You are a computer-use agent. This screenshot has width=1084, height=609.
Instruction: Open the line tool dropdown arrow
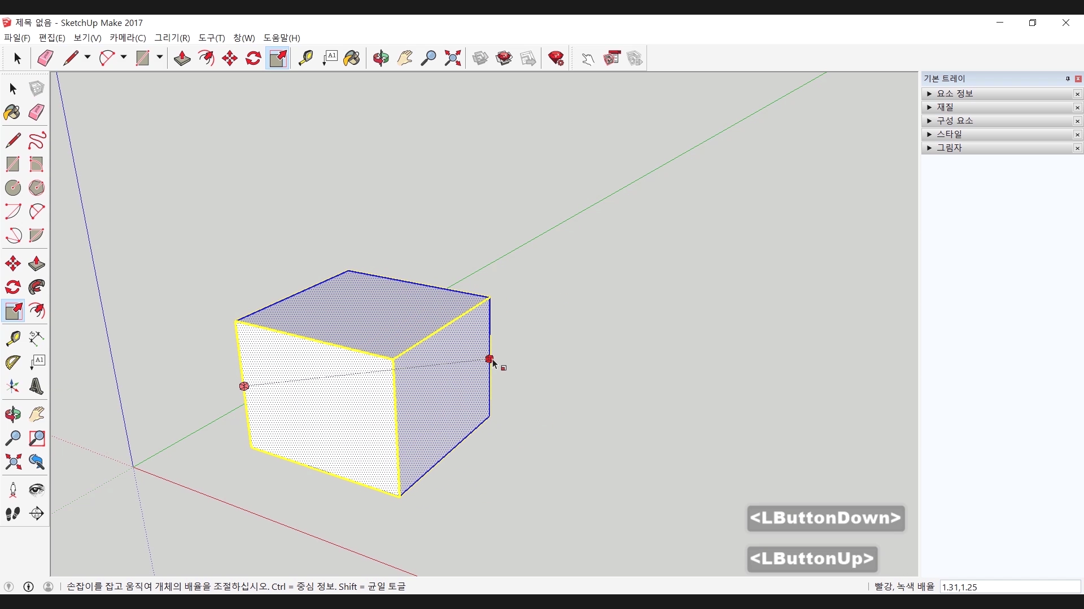pos(88,58)
